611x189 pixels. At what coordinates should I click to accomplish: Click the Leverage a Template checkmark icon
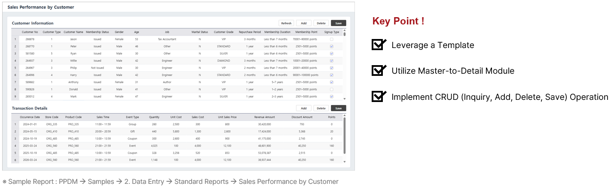pyautogui.click(x=378, y=45)
